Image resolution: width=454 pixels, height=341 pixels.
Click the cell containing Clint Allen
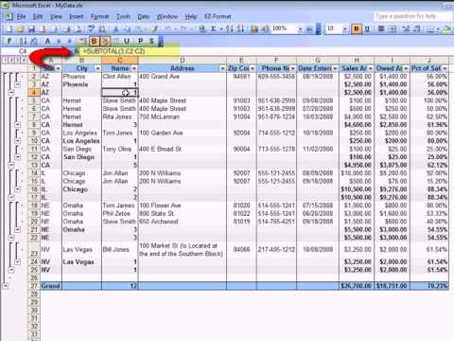120,77
